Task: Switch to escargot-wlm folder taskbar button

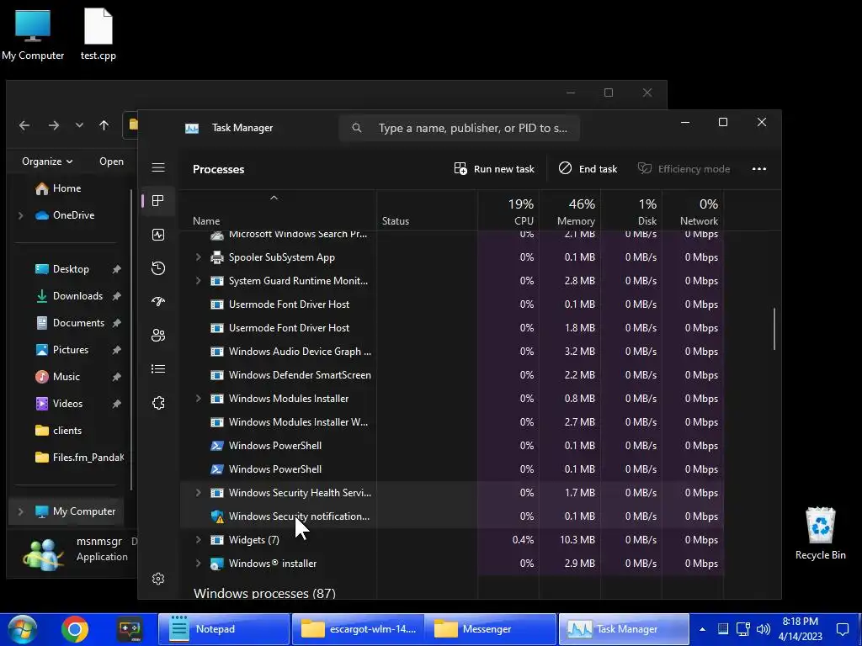Action: pos(357,629)
